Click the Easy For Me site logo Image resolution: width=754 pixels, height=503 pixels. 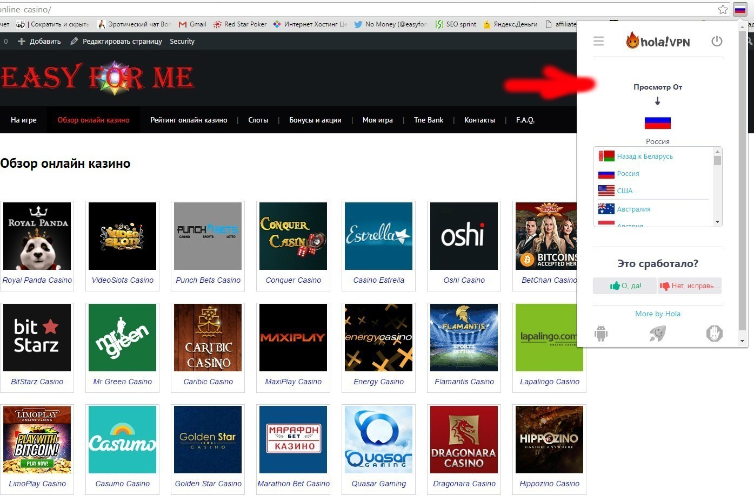pos(97,78)
